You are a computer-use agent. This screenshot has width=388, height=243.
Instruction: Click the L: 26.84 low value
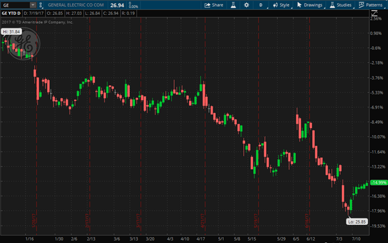92,13
